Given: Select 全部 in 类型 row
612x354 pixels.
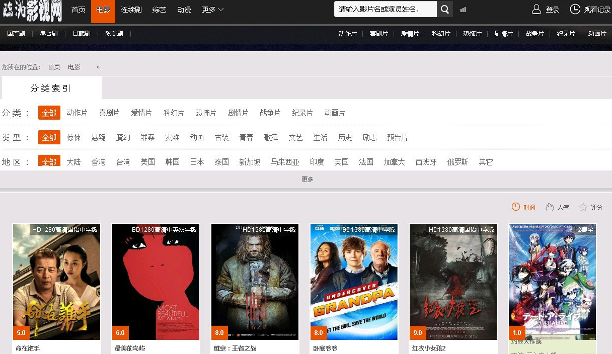Looking at the screenshot, I should point(49,137).
